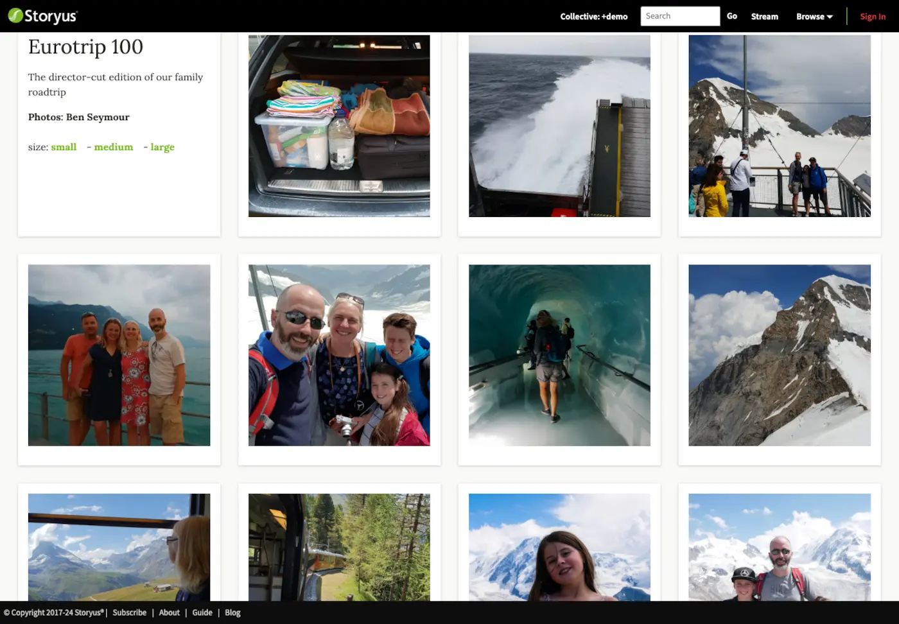The image size is (899, 624).
Task: Open the packed car trunk photo
Action: (339, 126)
